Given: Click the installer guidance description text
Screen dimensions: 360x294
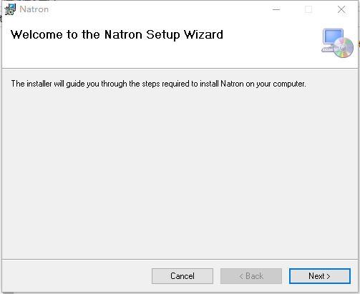Looking at the screenshot, I should [x=158, y=84].
